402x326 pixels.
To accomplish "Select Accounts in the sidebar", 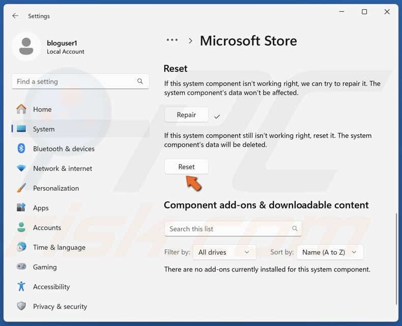I will coord(47,228).
